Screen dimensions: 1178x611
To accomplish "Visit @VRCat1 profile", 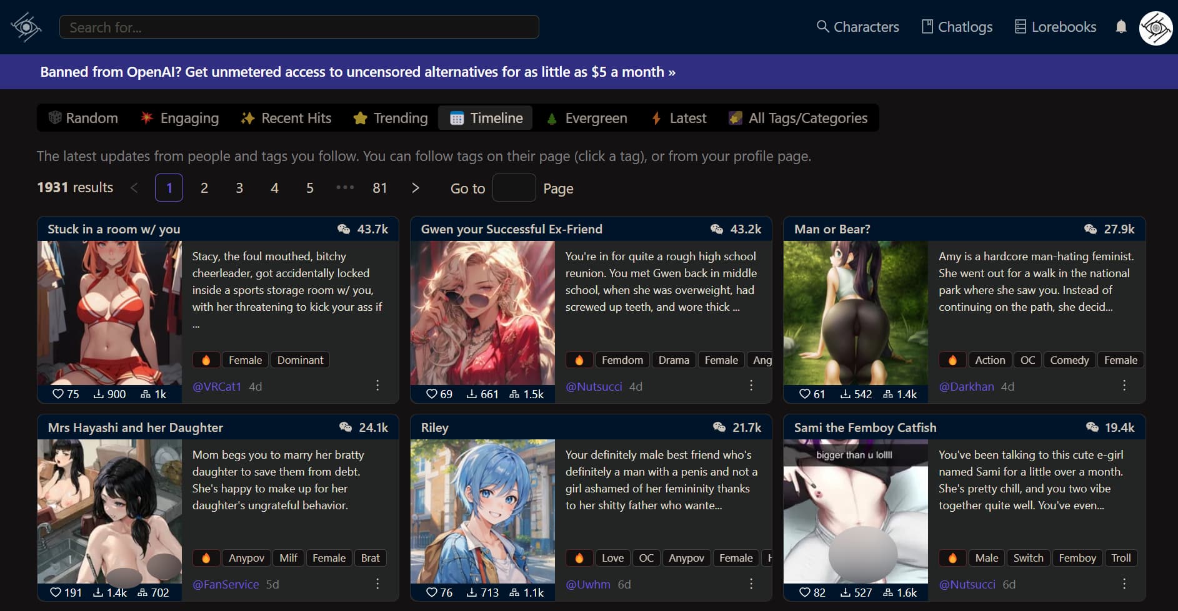I will tap(217, 386).
